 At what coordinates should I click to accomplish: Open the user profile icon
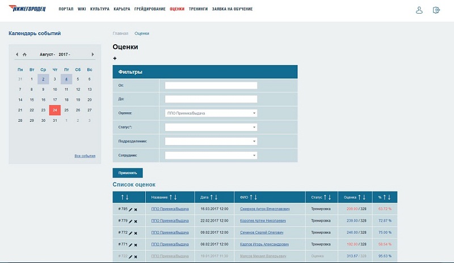[419, 10]
